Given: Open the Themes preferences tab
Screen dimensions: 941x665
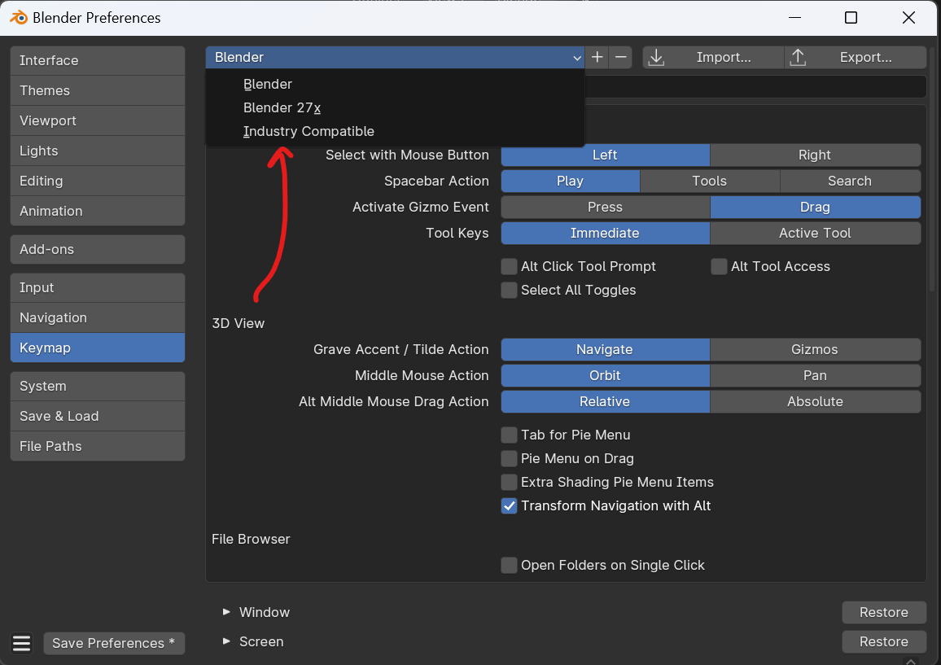Looking at the screenshot, I should click(97, 90).
